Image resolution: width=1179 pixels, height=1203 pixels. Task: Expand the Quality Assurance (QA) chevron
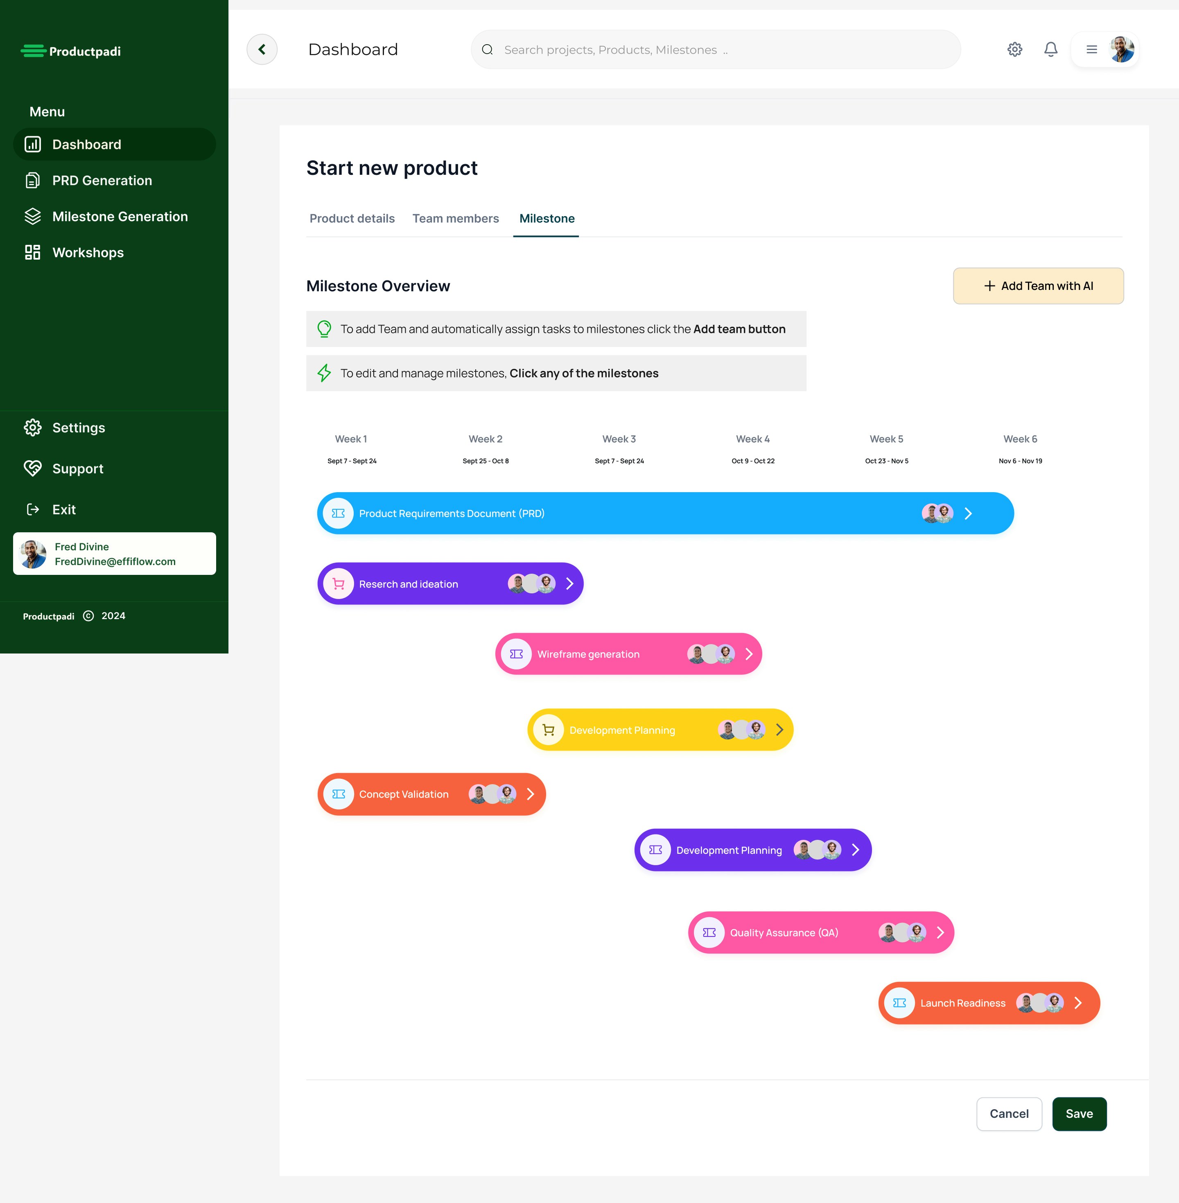pos(940,932)
